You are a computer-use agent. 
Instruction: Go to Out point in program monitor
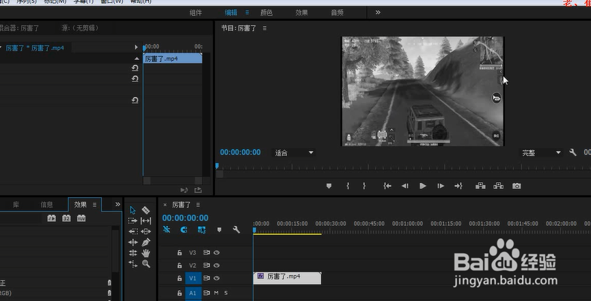click(x=458, y=186)
